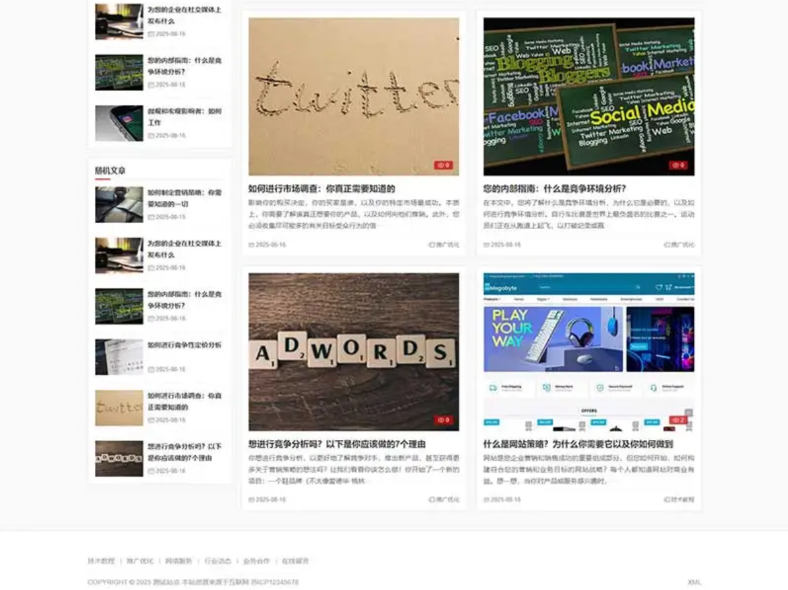788x590 pixels.
Task: Open the XML sitemap link in footer
Action: pyautogui.click(x=694, y=582)
